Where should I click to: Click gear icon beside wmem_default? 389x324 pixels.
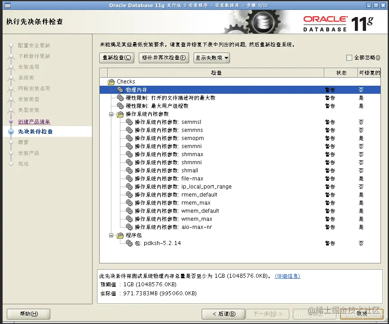point(129,211)
